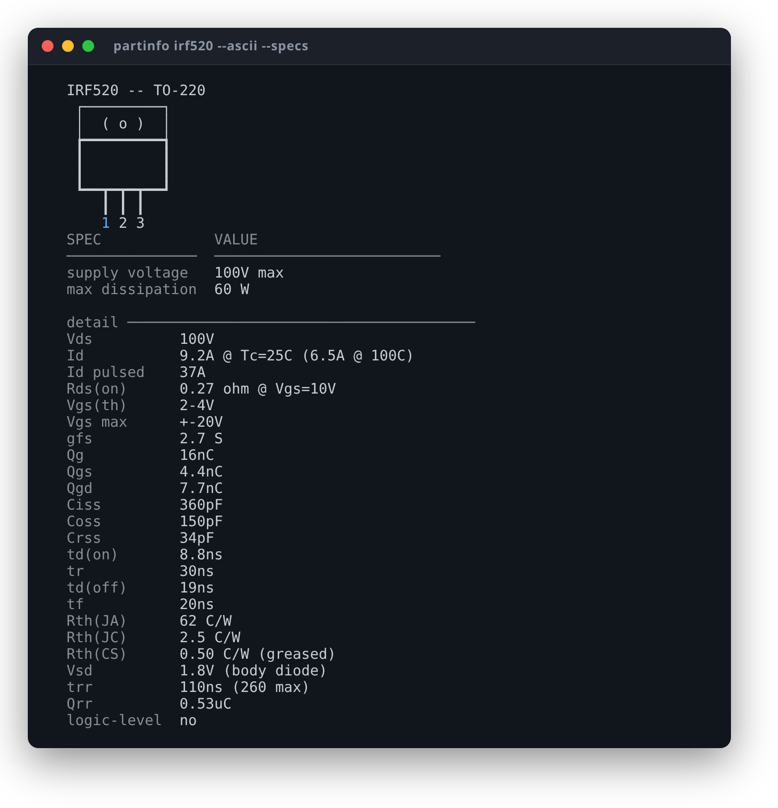
Task: Click pin number 3 label
Action: [140, 223]
